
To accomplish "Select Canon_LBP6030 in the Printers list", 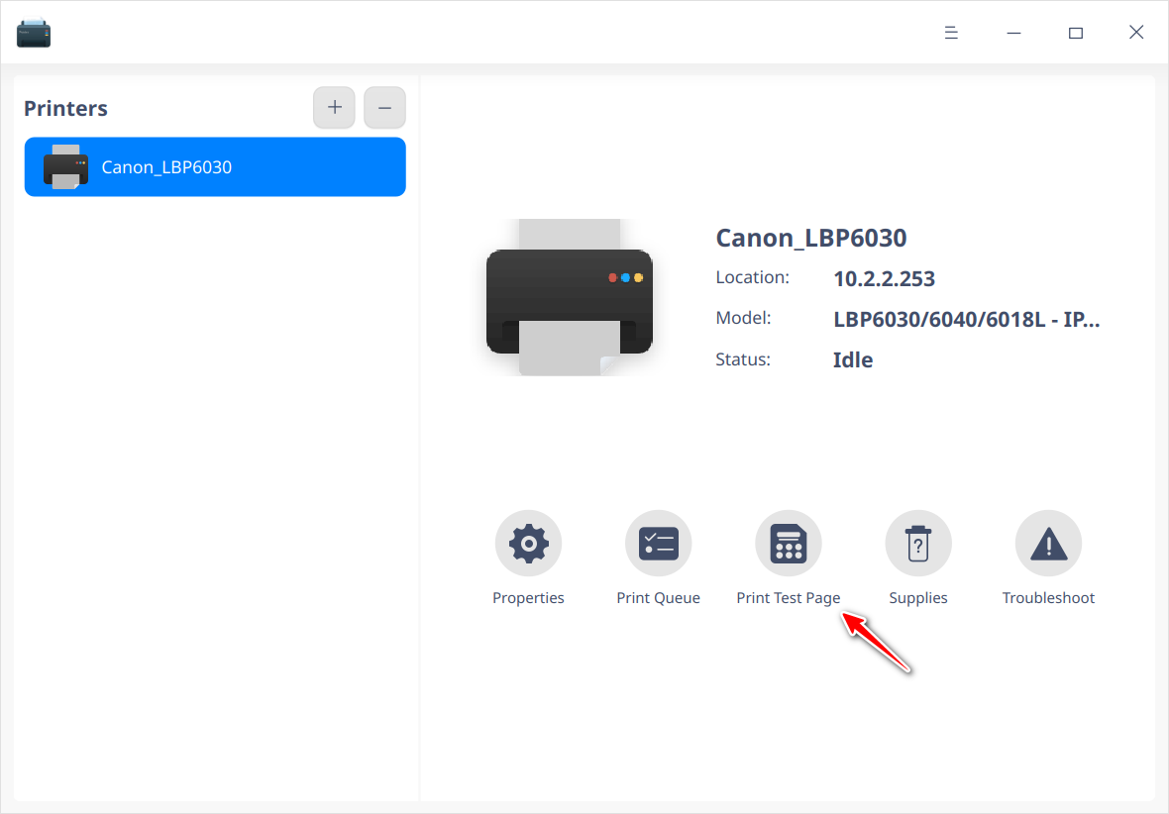I will coord(215,167).
